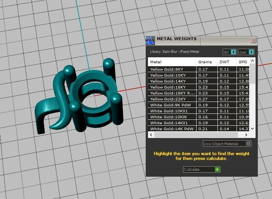Click the Library: Satin Blur label
This screenshot has height=199, width=272.
174,51
